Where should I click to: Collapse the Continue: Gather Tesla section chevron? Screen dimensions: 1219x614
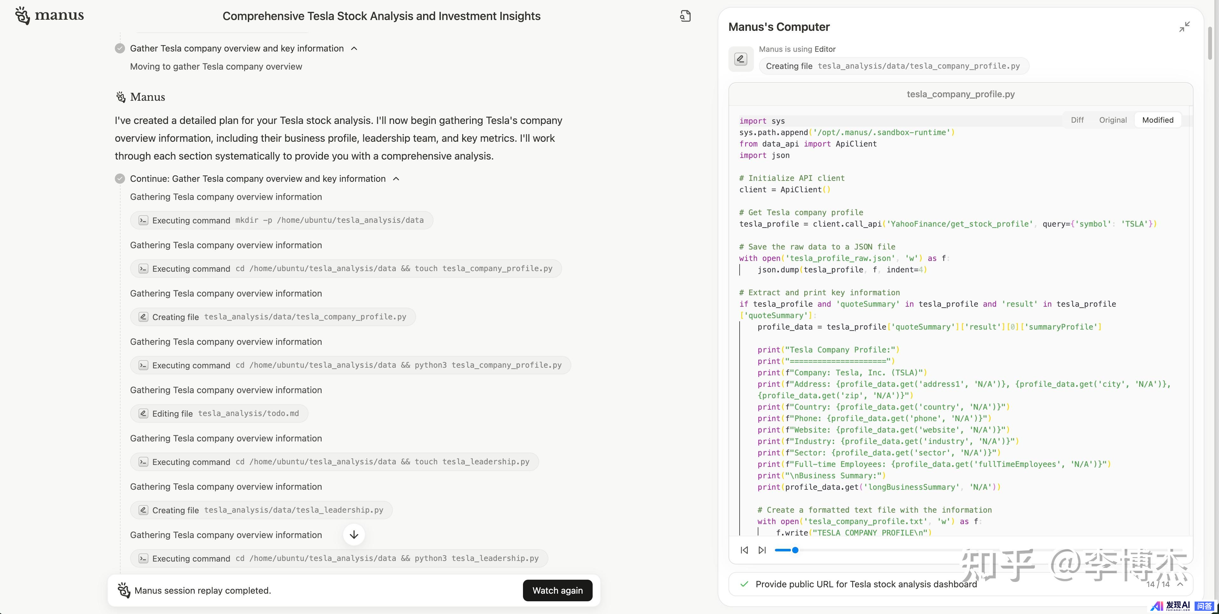click(x=396, y=179)
